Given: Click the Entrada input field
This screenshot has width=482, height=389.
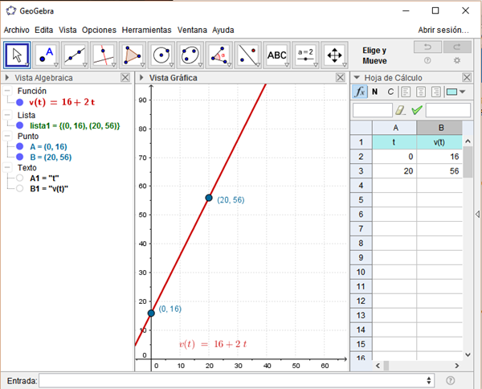Looking at the screenshot, I should 235,380.
